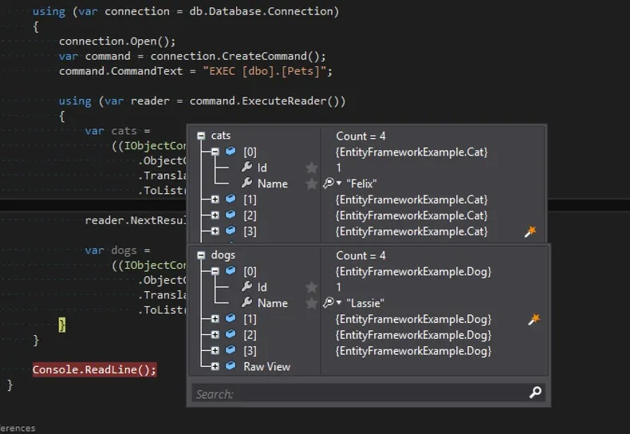Select the cats Id value 1
Viewport: 630px width, 434px height.
pyautogui.click(x=339, y=168)
